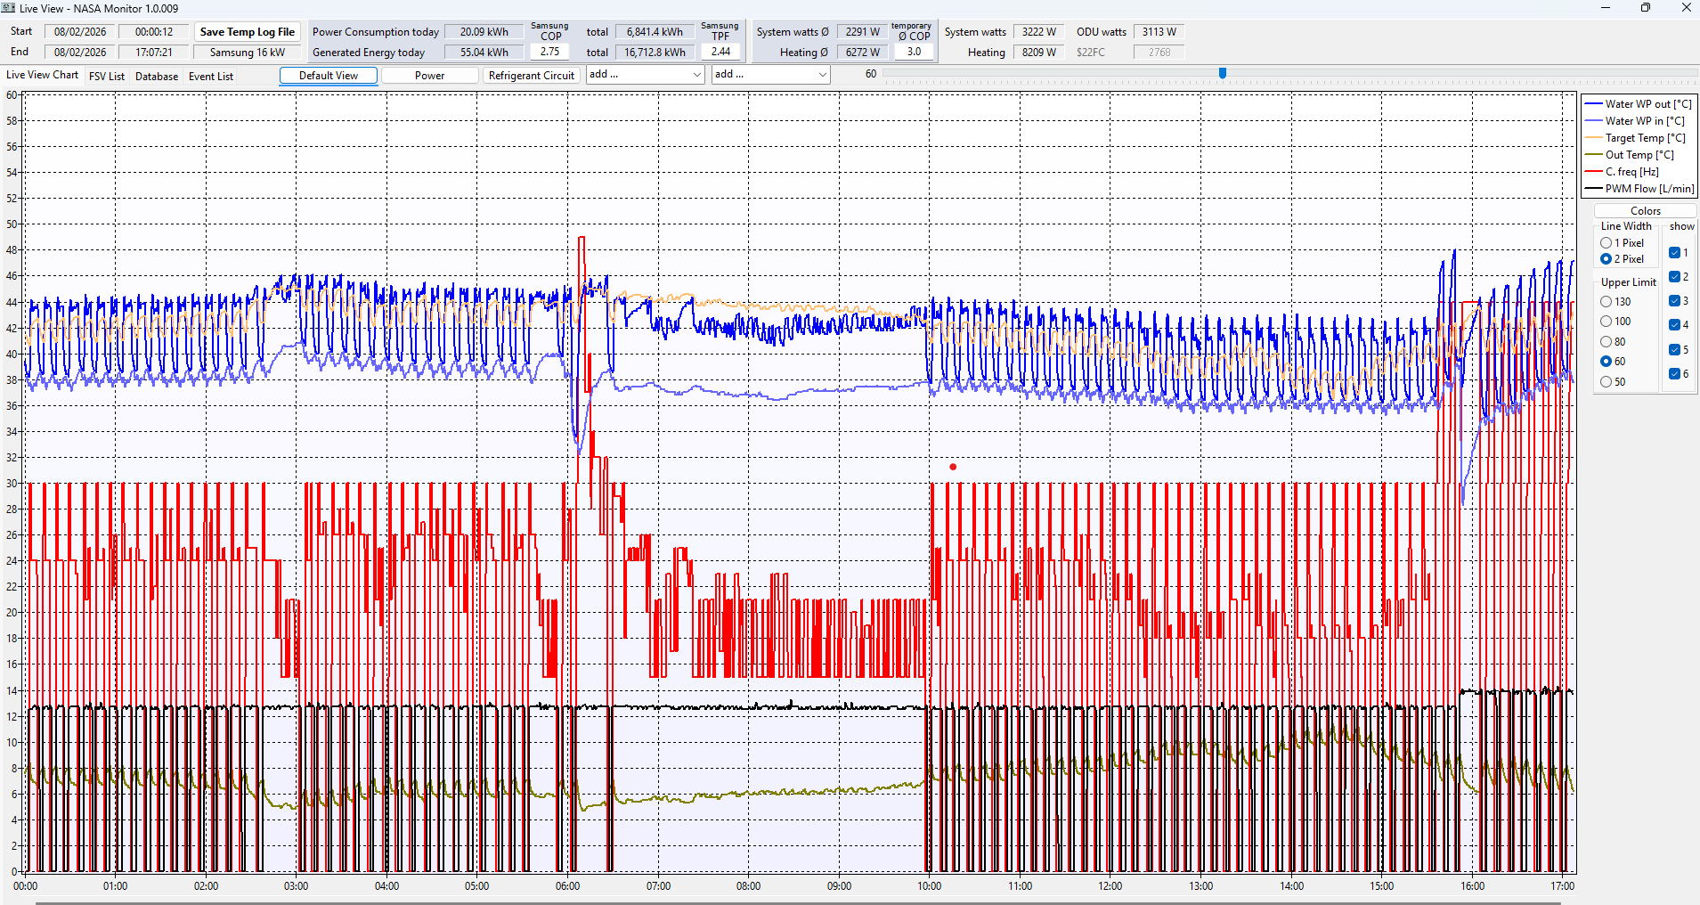Image resolution: width=1700 pixels, height=905 pixels.
Task: Hide series 6 PWM Flow via checkbox
Action: 1674,374
